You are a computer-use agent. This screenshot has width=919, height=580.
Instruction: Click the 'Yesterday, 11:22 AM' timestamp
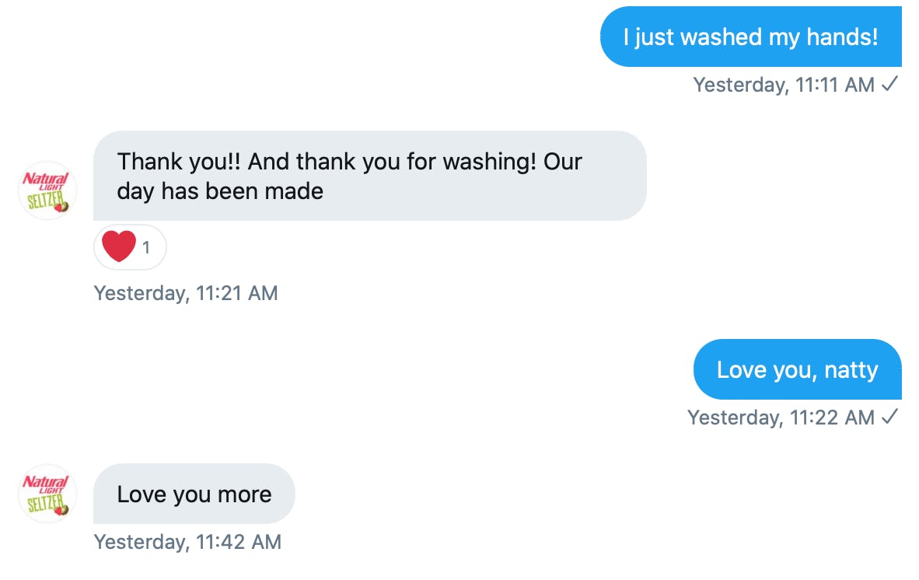(781, 418)
